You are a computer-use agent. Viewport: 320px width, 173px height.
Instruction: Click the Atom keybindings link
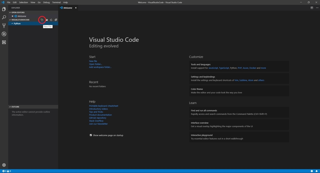coord(251,80)
